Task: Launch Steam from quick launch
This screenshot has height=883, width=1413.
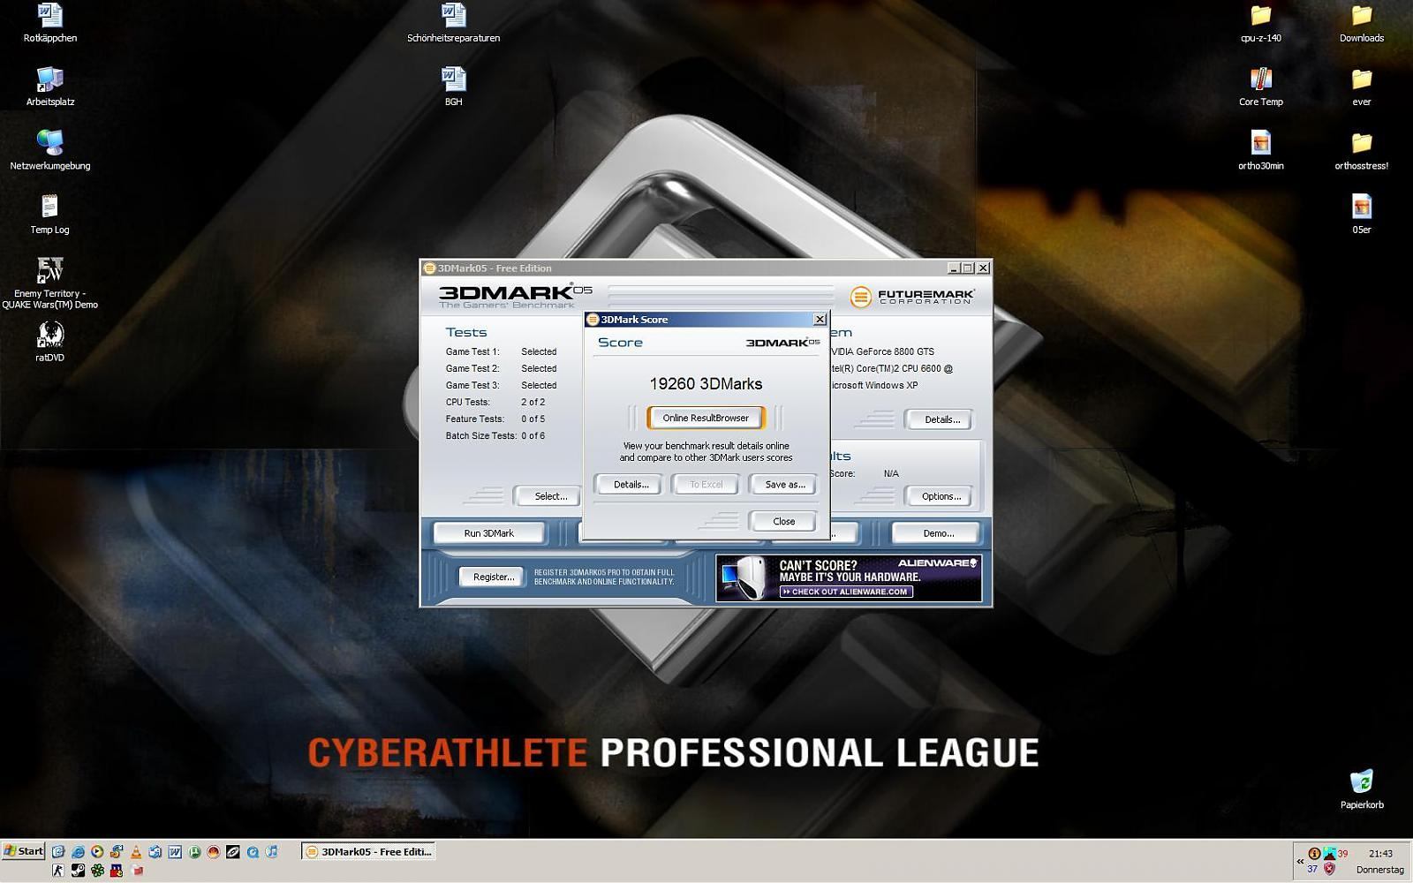Action: (78, 871)
